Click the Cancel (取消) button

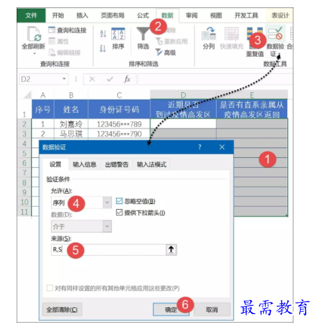pyautogui.click(x=212, y=310)
